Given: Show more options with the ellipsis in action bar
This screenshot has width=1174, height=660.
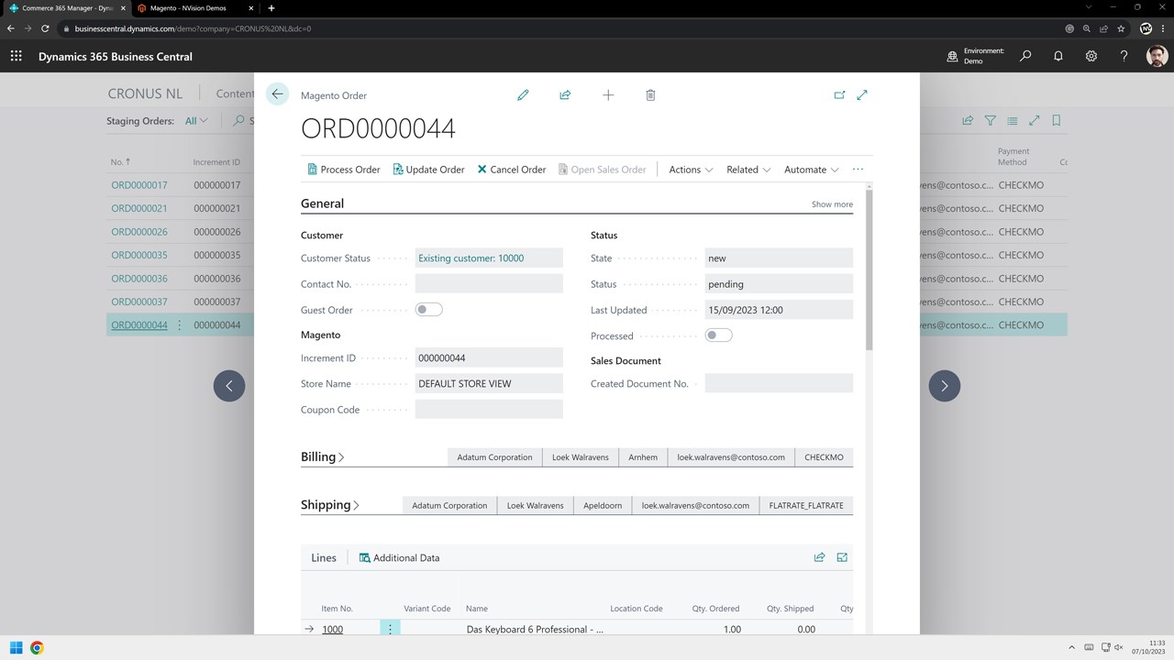Looking at the screenshot, I should click(858, 170).
